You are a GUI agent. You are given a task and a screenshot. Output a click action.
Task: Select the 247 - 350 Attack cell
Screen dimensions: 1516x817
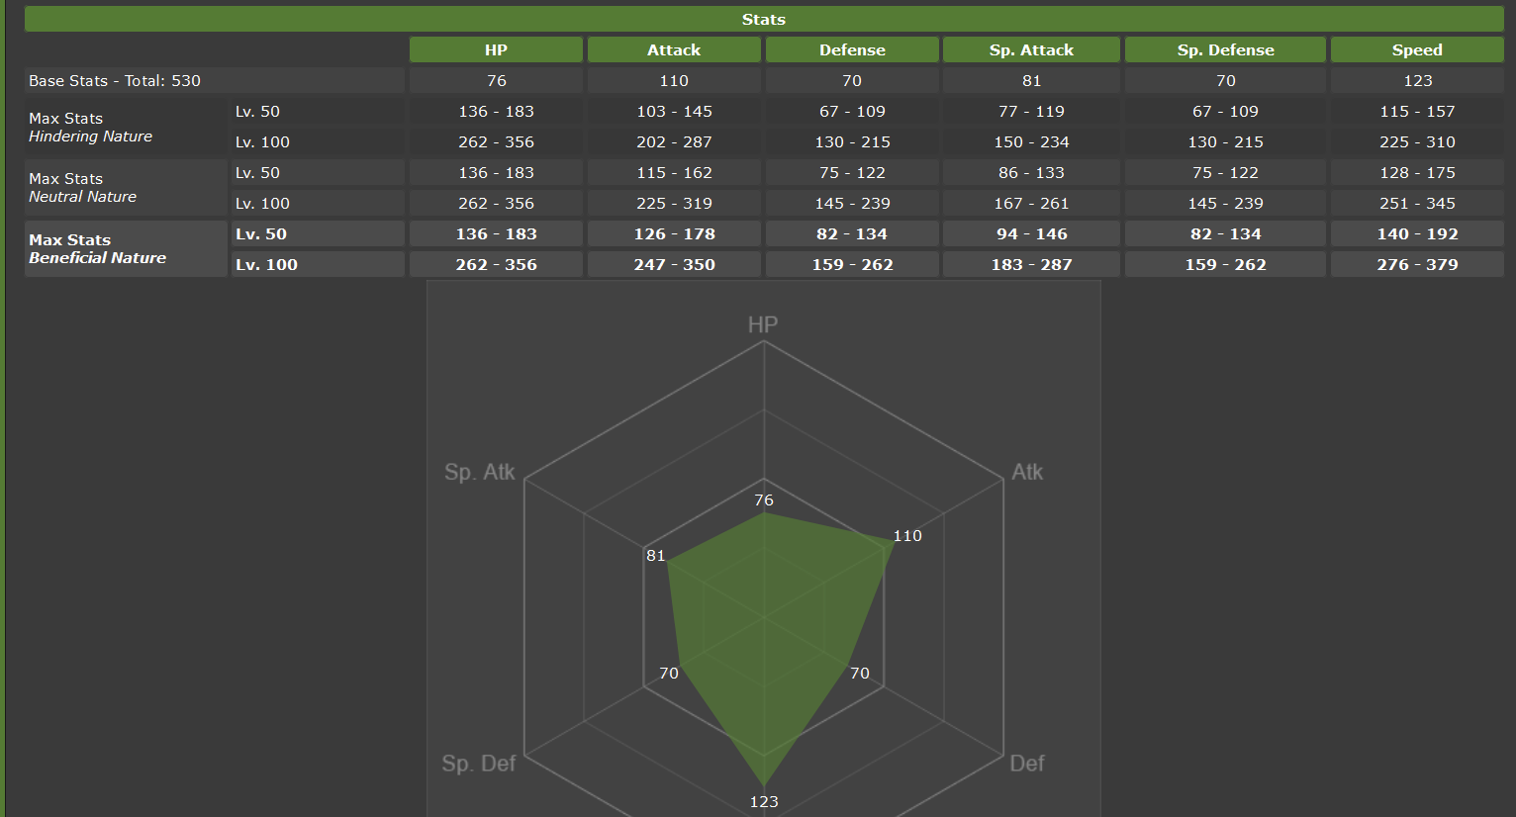(x=674, y=264)
